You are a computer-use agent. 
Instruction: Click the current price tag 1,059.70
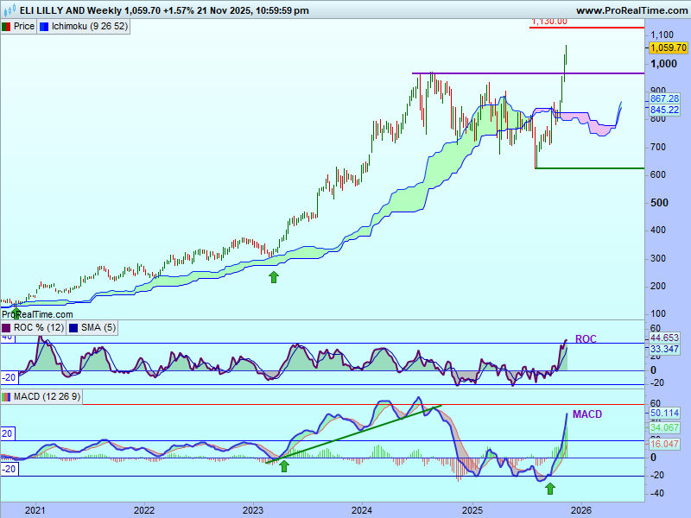tap(667, 47)
